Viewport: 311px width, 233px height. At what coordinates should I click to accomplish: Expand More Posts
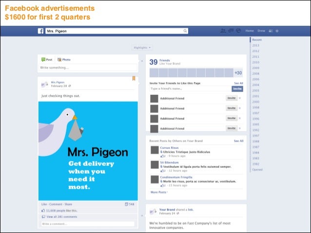[159, 192]
